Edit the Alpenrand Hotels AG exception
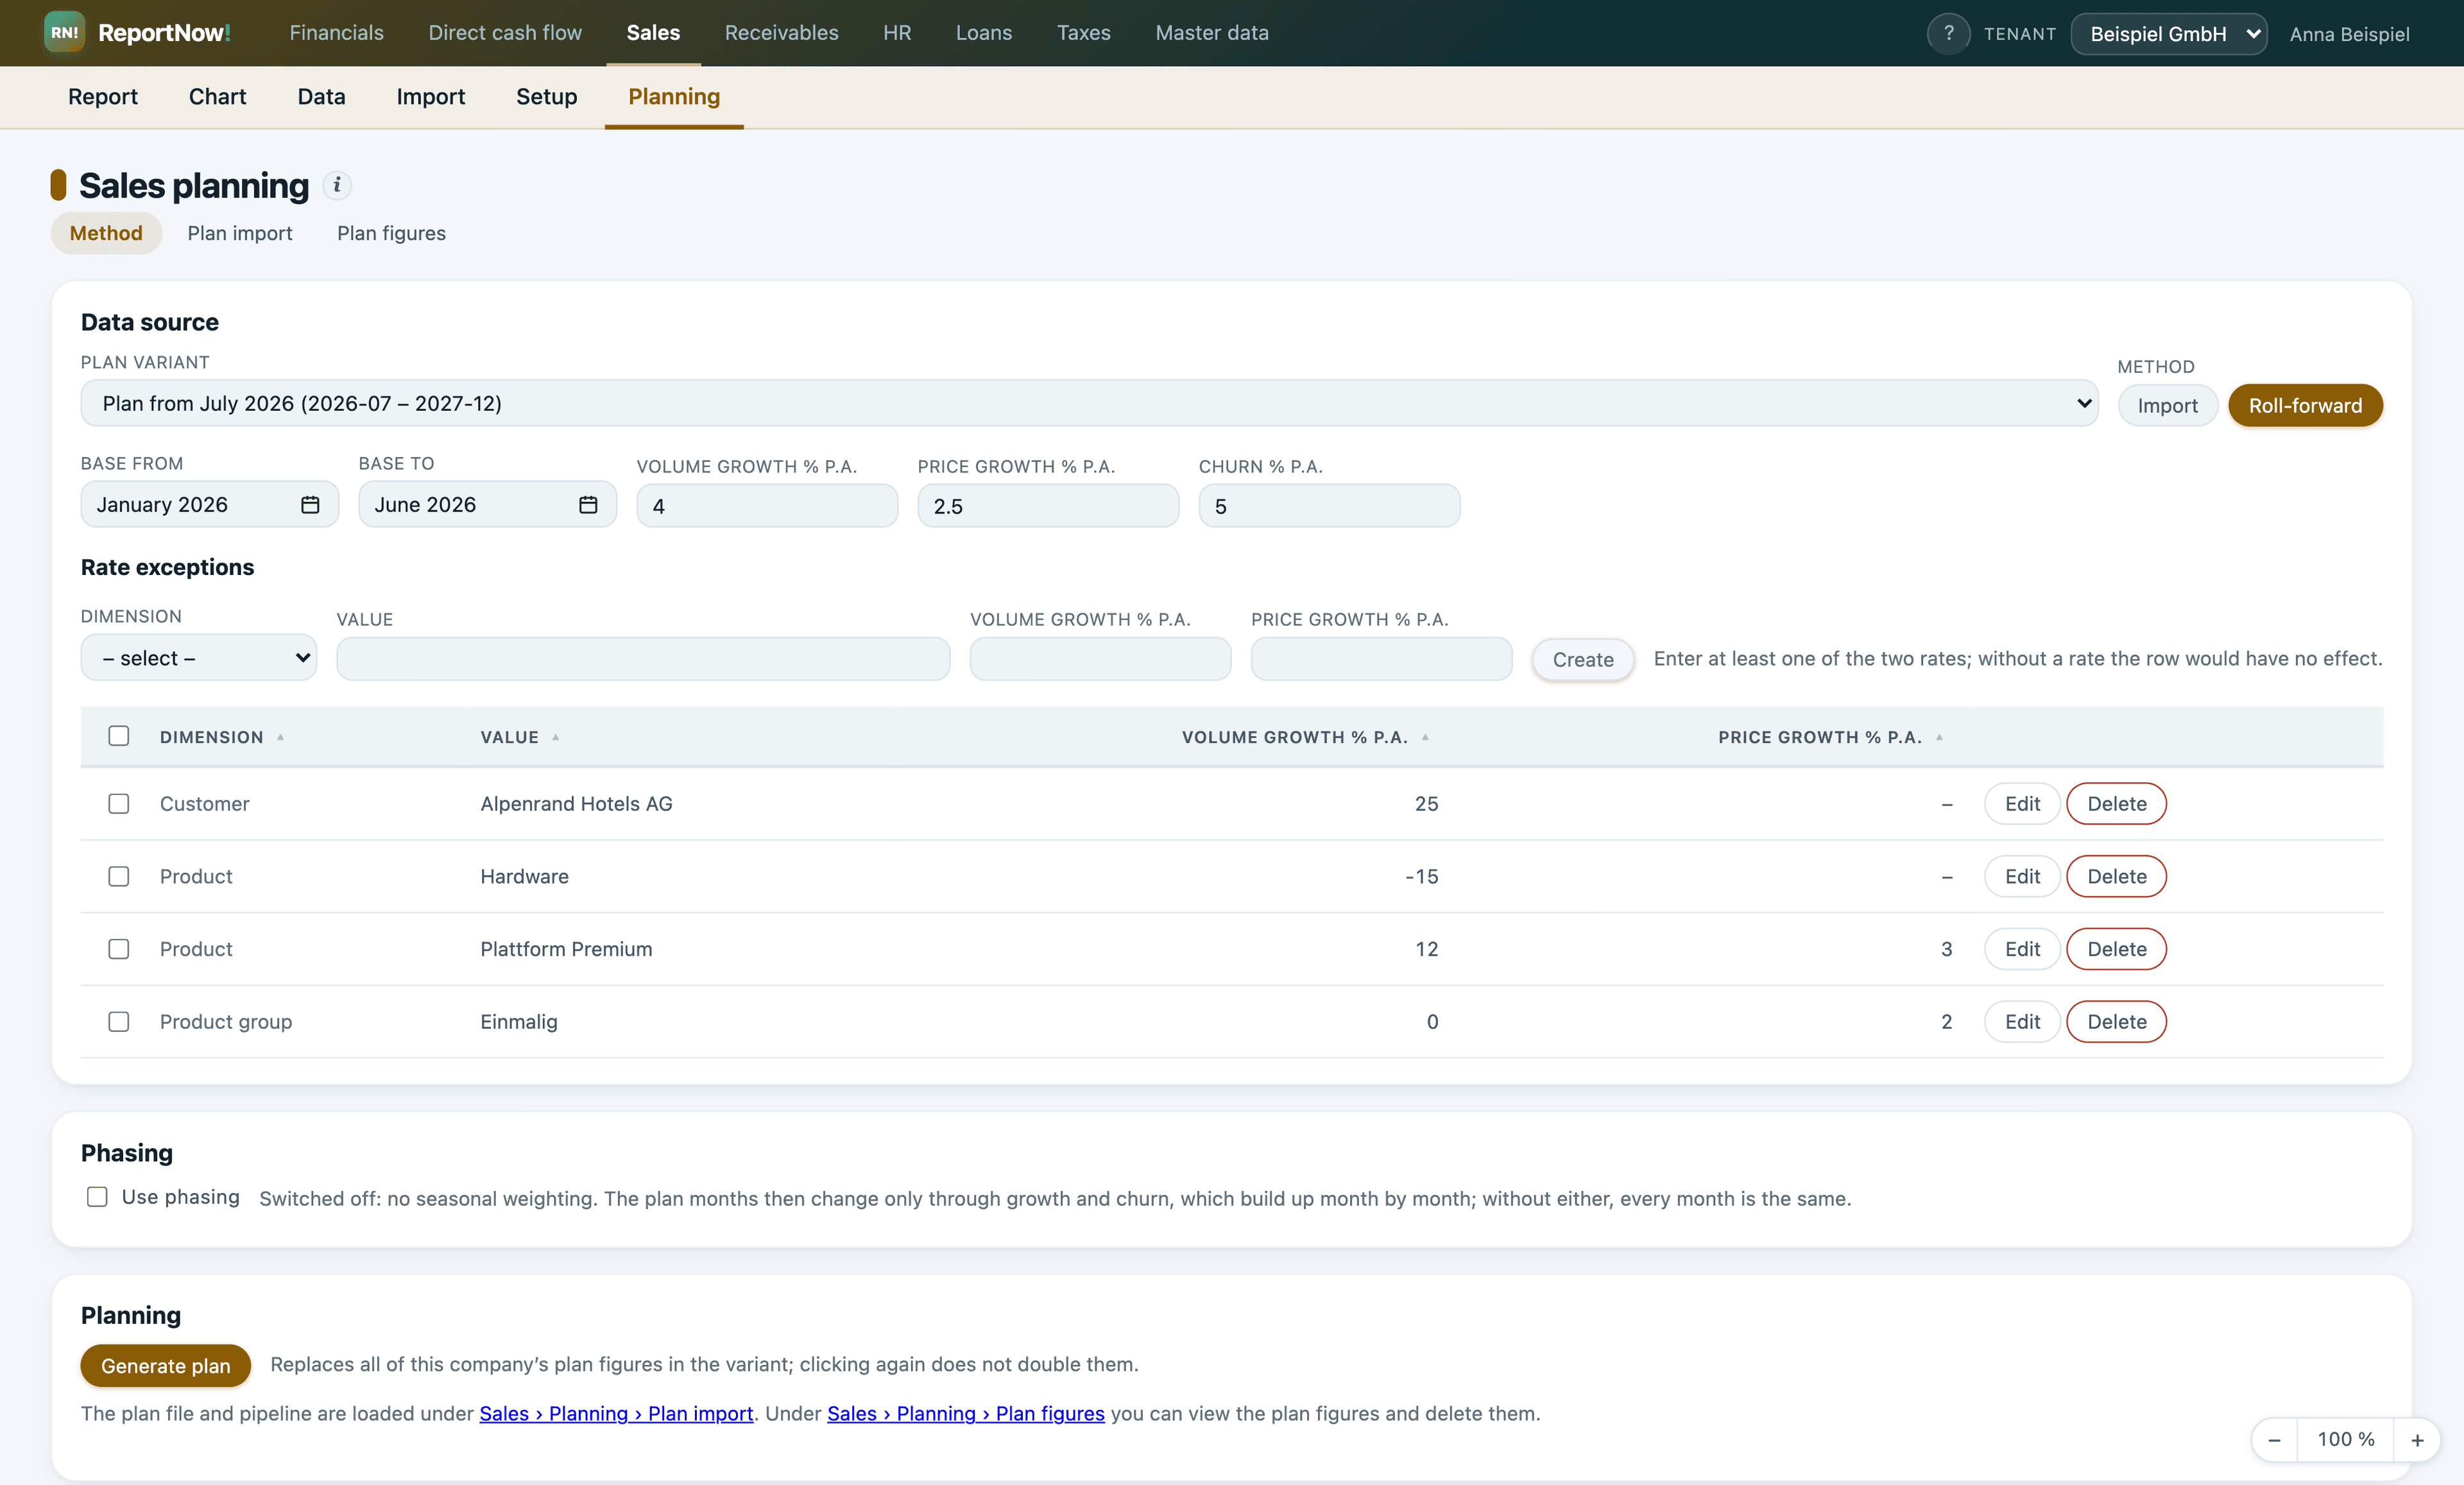Image resolution: width=2464 pixels, height=1485 pixels. [2022, 804]
